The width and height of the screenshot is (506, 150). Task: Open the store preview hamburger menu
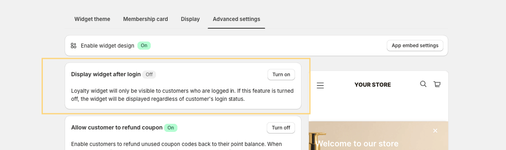pyautogui.click(x=320, y=85)
